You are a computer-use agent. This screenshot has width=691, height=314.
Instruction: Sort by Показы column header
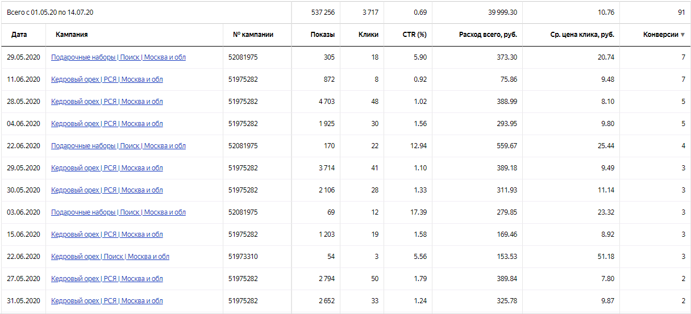pos(322,35)
